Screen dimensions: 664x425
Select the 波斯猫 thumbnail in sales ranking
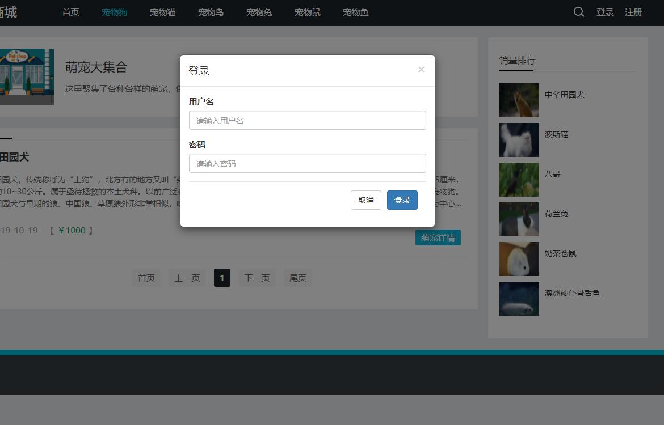coord(519,140)
